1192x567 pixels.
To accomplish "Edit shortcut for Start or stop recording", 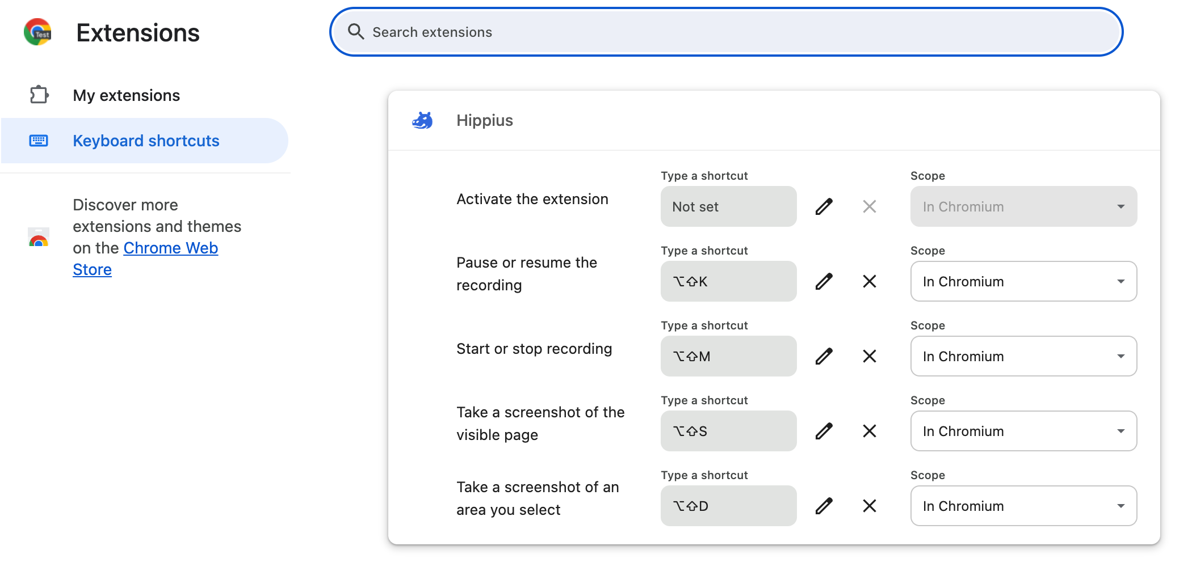I will tap(824, 356).
